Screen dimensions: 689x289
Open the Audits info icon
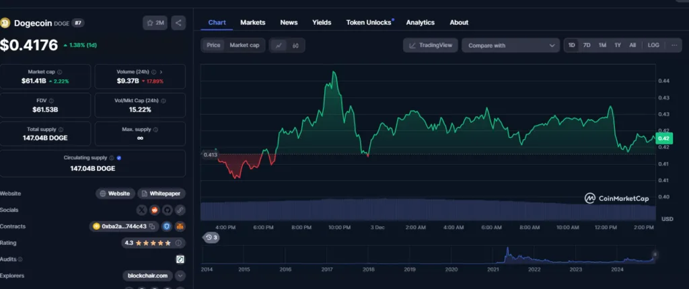click(20, 259)
